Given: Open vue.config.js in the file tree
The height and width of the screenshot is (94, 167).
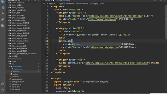Looking at the screenshot, I should pyautogui.click(x=16, y=89).
